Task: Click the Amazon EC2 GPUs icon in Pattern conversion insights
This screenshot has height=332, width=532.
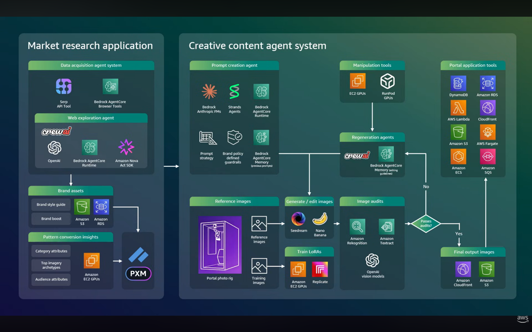Action: (92, 261)
